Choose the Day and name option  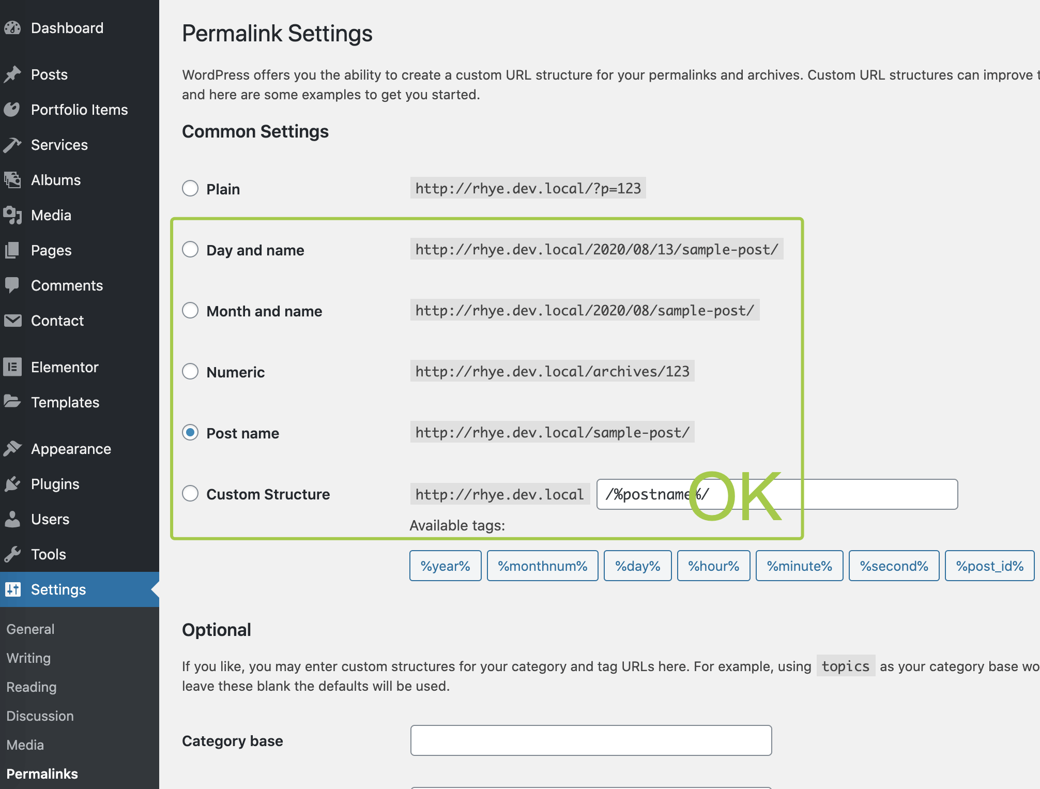coord(190,250)
